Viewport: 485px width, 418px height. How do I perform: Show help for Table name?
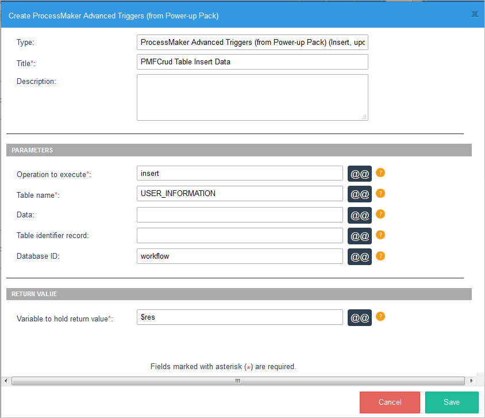380,193
